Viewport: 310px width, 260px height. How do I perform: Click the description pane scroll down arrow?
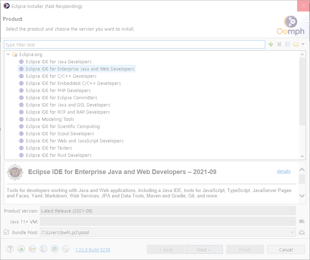[302, 196]
